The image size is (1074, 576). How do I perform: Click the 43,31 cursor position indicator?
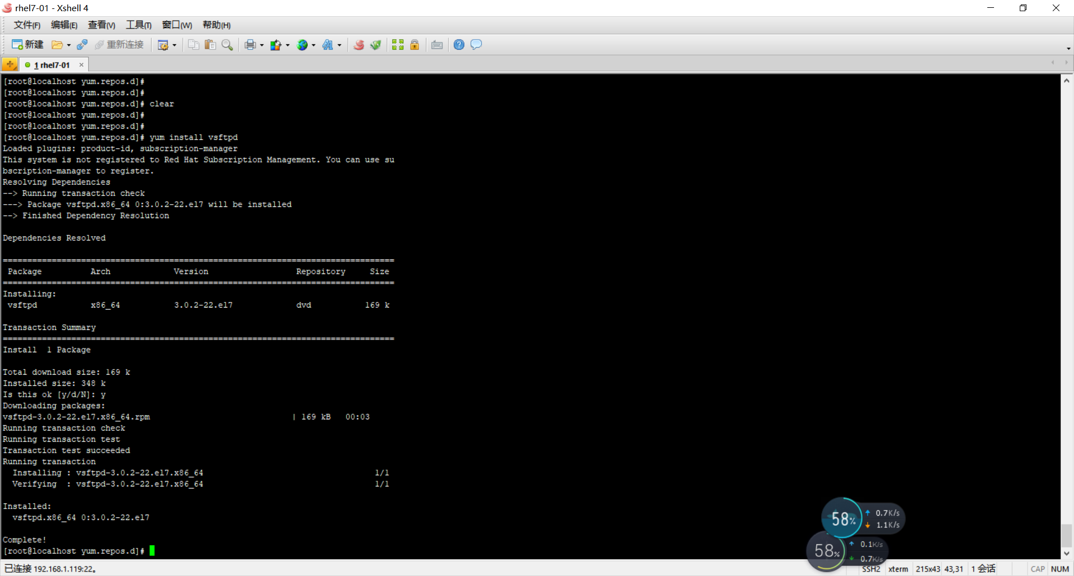[954, 569]
